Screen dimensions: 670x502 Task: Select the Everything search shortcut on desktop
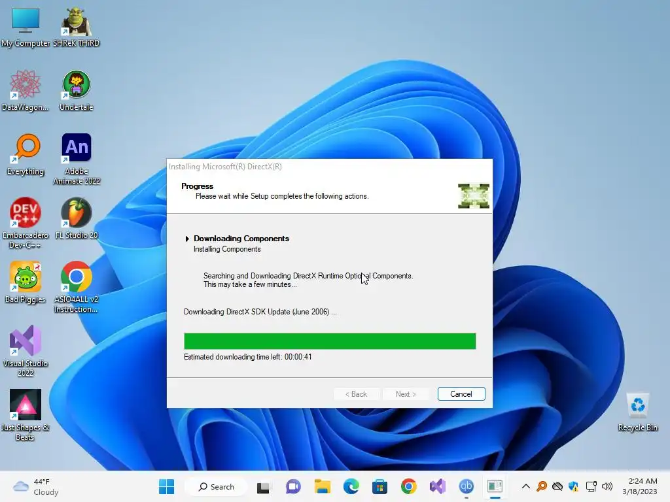26,155
